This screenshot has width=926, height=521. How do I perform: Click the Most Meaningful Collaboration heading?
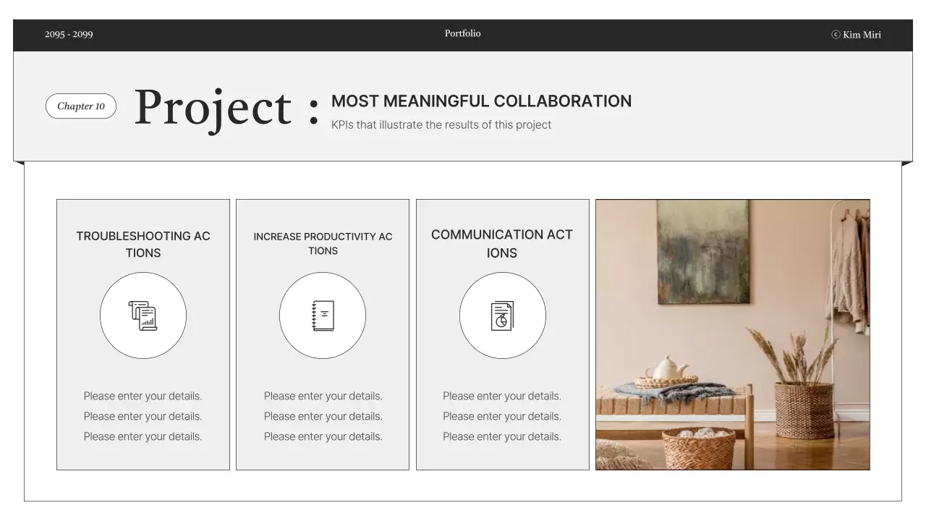[481, 101]
